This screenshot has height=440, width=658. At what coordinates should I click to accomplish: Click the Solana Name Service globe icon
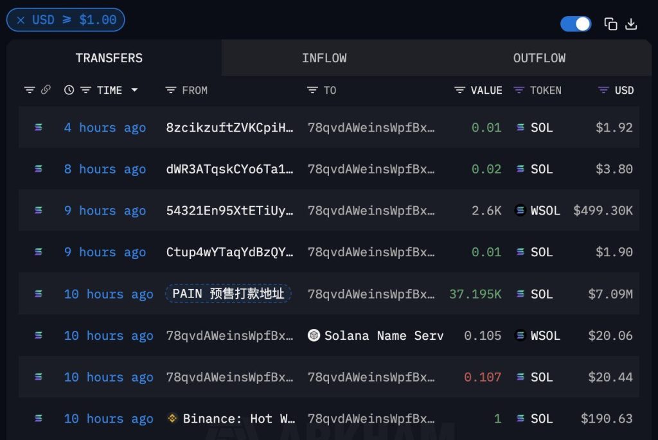(314, 335)
